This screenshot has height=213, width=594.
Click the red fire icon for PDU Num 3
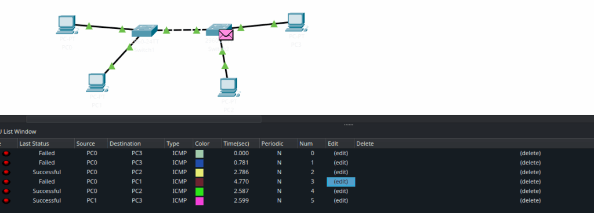click(x=6, y=182)
